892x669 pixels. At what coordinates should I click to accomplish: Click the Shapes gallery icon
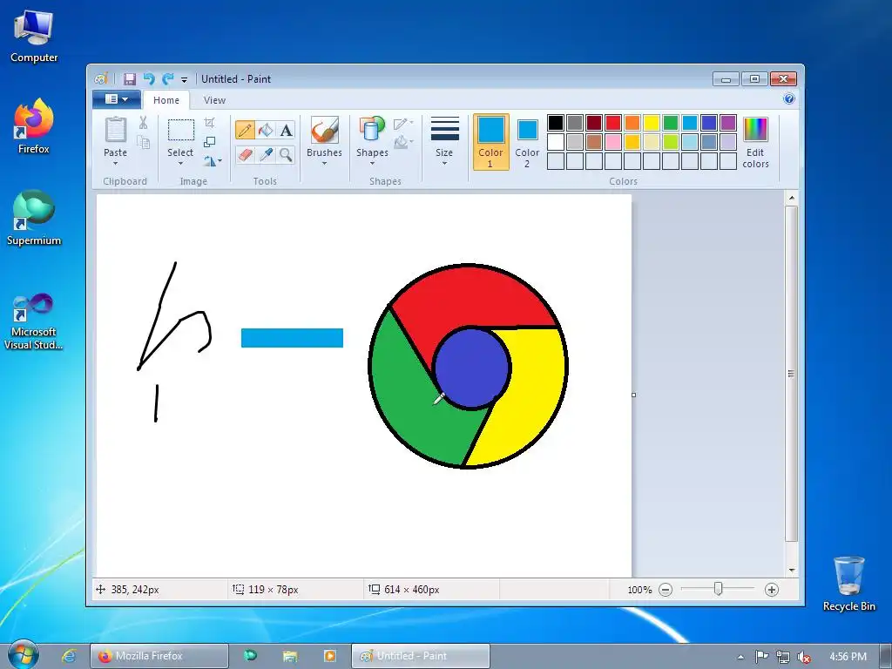click(x=372, y=129)
